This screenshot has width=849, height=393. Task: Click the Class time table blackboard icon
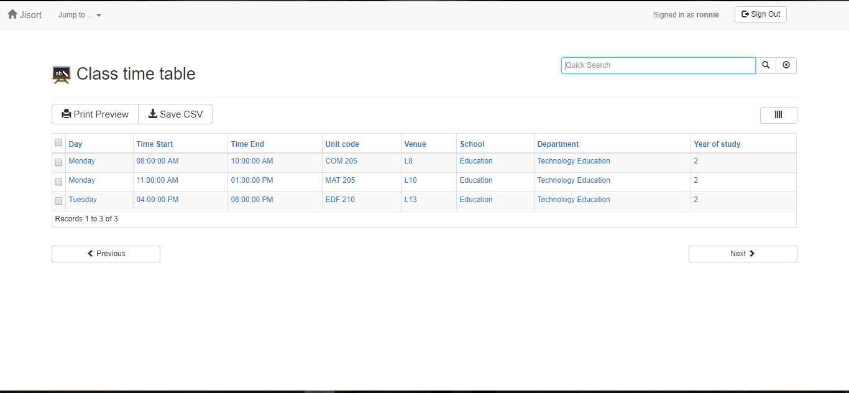[x=61, y=75]
